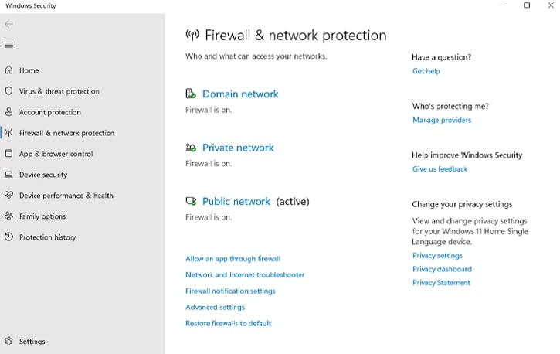Open the active Public network settings
Image resolution: width=560 pixels, height=354 pixels.
236,201
